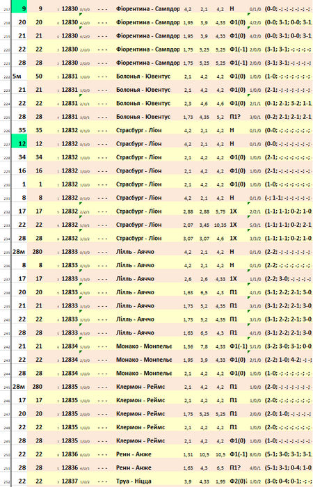Image resolution: width=313 pixels, height=487 pixels.
Task: Select П1? in the Ренн - Анже row
Action: point(236,468)
